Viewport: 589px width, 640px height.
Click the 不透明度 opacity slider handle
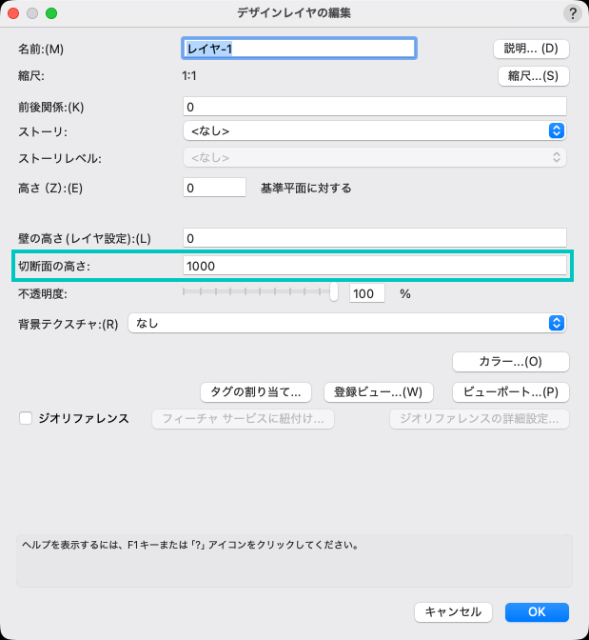coord(334,293)
